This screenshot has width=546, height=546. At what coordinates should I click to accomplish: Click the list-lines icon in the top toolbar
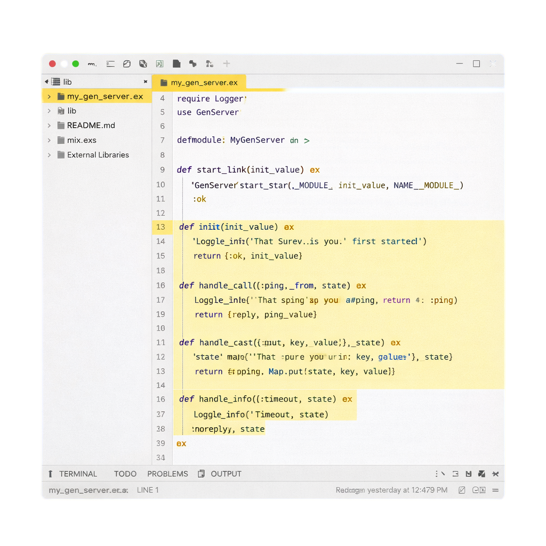pyautogui.click(x=110, y=64)
